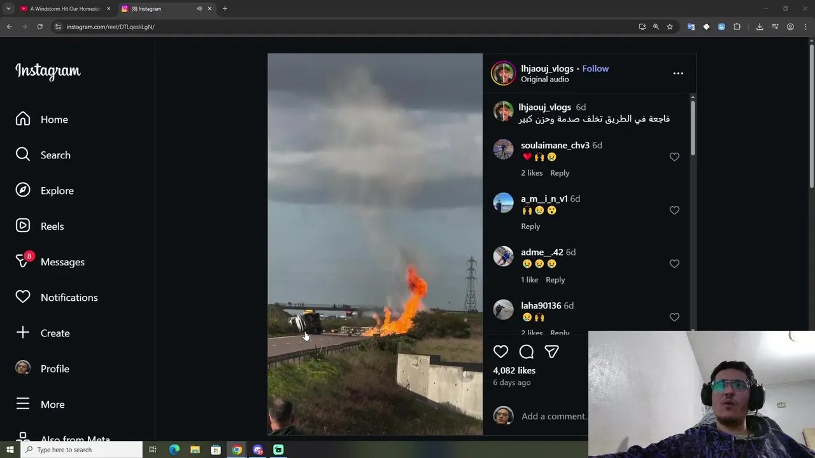Open tab search dropdown arrow in Chrome
This screenshot has width=815, height=458.
point(8,9)
